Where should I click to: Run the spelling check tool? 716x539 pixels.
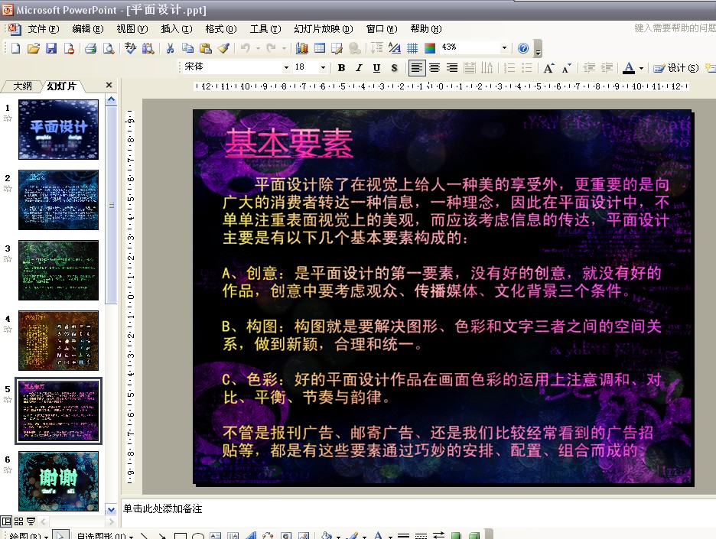click(130, 48)
